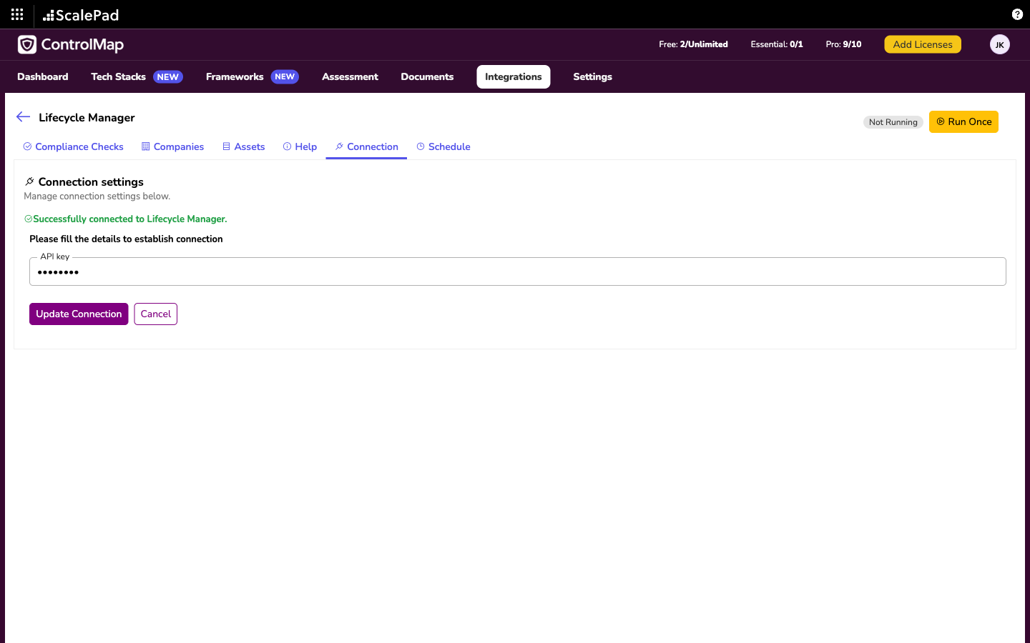Click the ScalePad logo
This screenshot has width=1030, height=643.
tap(81, 15)
